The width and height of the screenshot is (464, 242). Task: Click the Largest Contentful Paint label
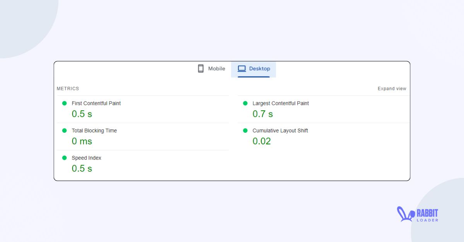pyautogui.click(x=280, y=103)
